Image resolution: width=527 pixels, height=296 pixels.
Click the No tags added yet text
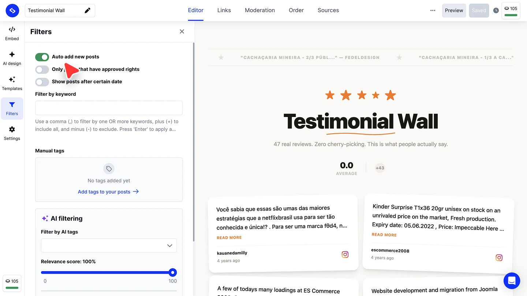tap(109, 181)
